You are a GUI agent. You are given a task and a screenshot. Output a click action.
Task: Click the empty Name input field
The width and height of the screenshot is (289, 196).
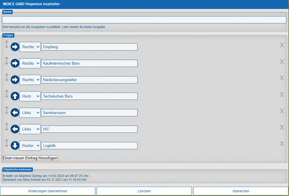(144, 20)
